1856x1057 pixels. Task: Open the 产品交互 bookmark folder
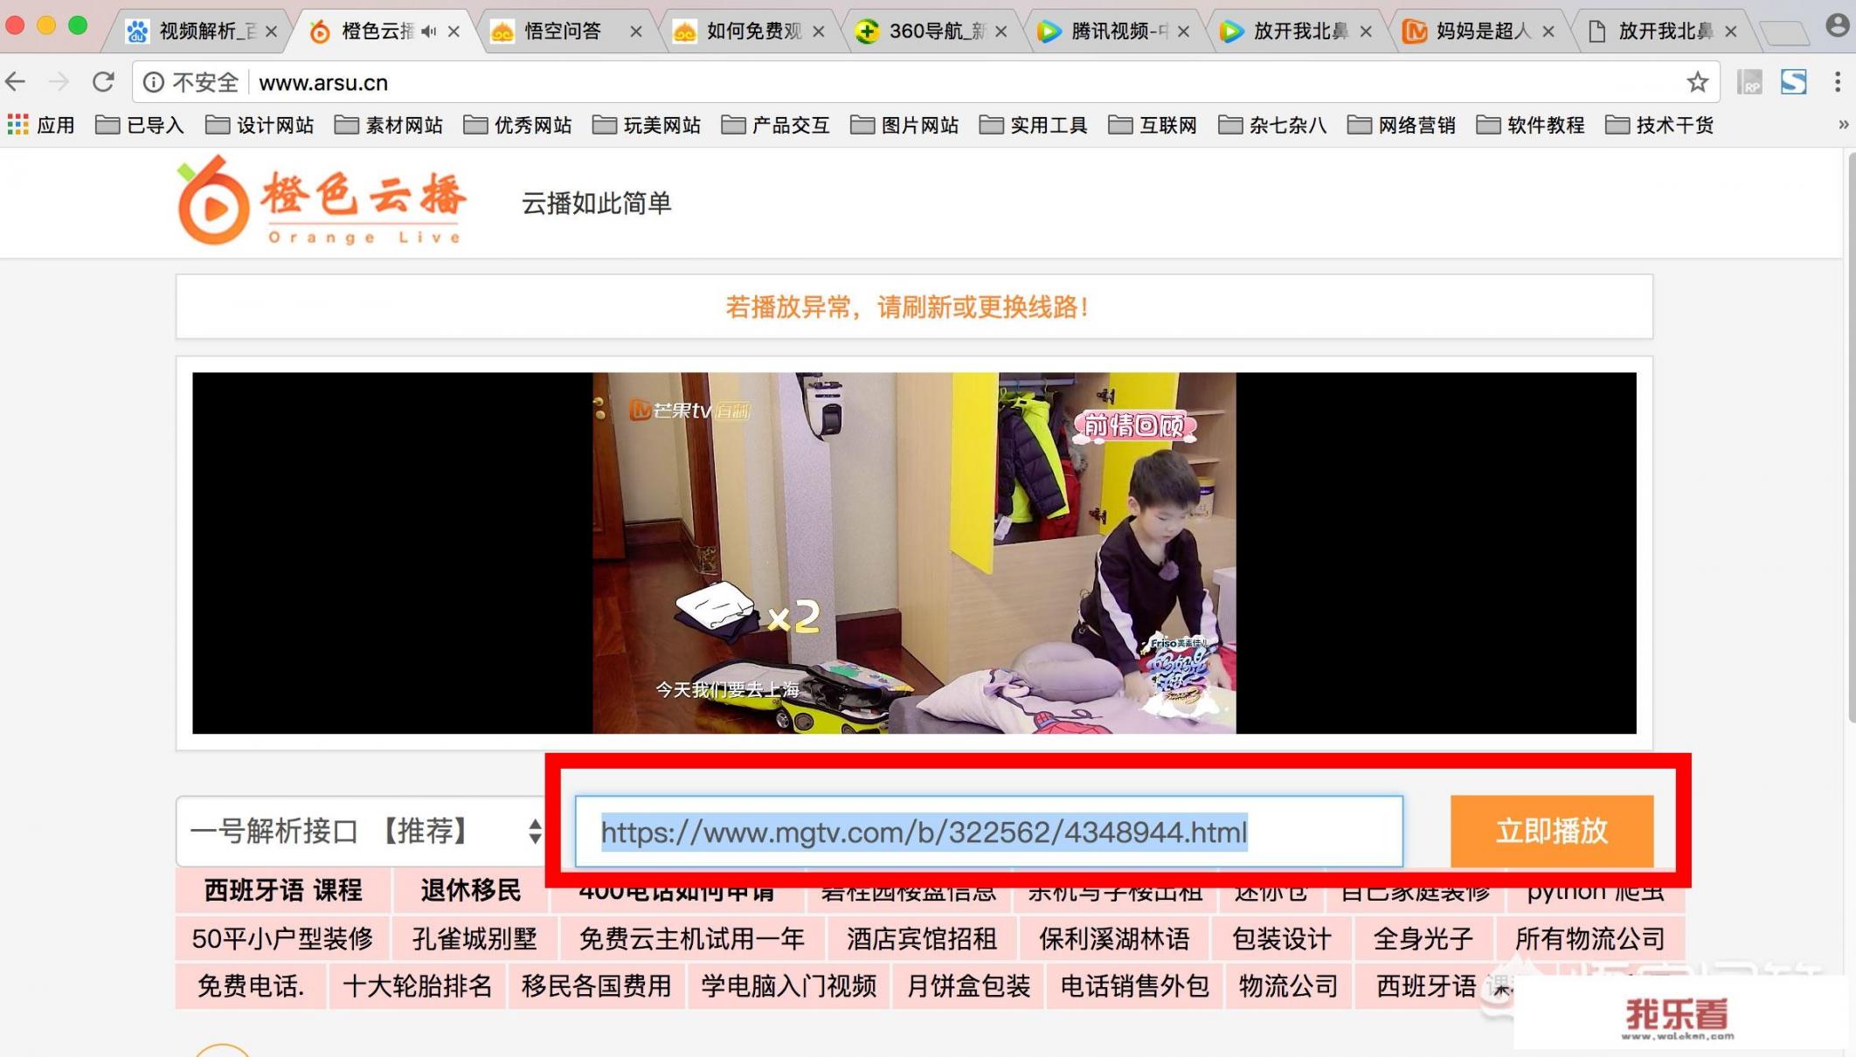775,125
